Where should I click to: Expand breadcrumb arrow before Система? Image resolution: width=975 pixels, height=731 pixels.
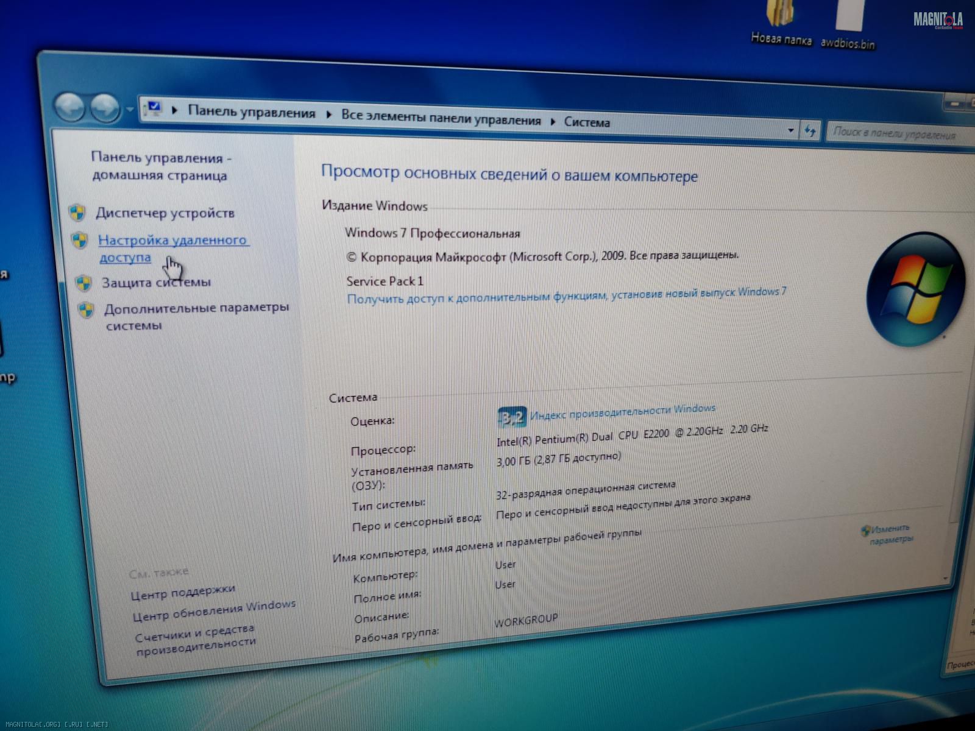pyautogui.click(x=553, y=121)
